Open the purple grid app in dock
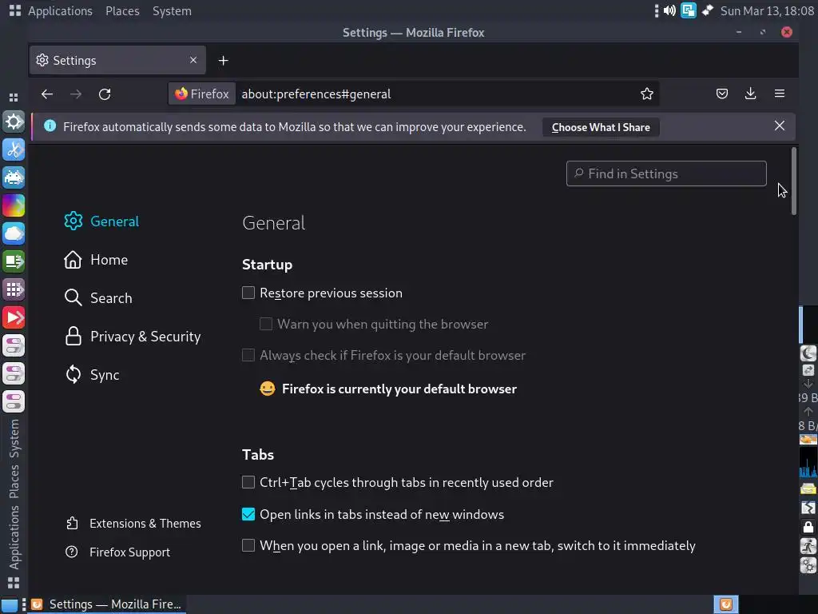The height and width of the screenshot is (614, 818). pyautogui.click(x=14, y=289)
